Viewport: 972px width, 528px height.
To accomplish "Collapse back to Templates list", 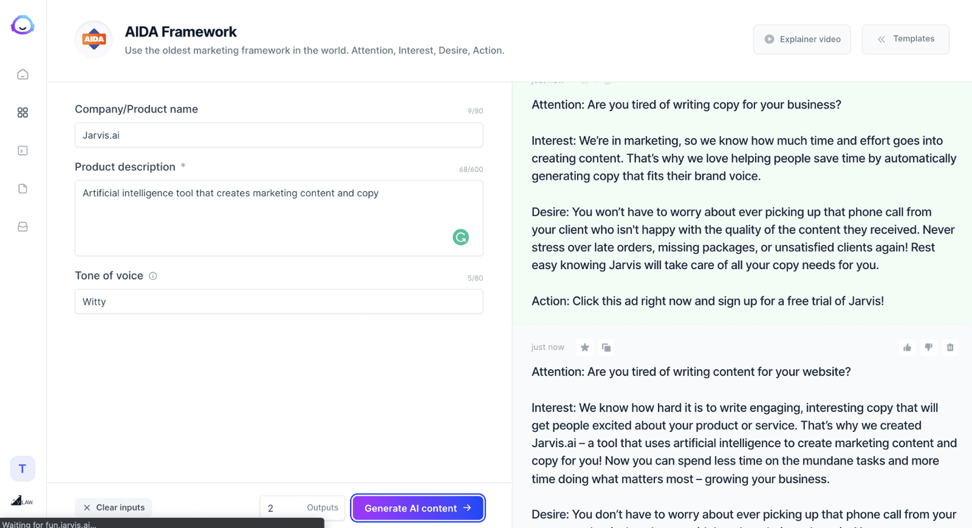I will click(x=905, y=39).
